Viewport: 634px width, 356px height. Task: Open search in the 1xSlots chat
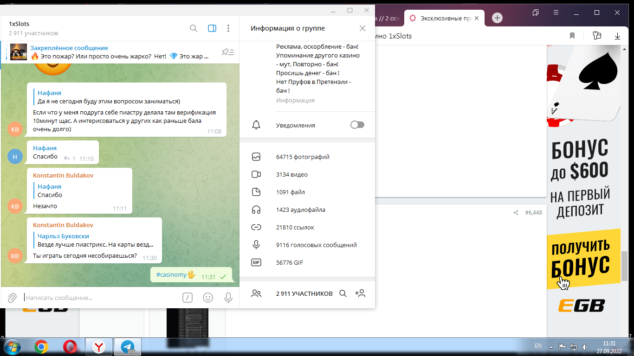point(194,28)
